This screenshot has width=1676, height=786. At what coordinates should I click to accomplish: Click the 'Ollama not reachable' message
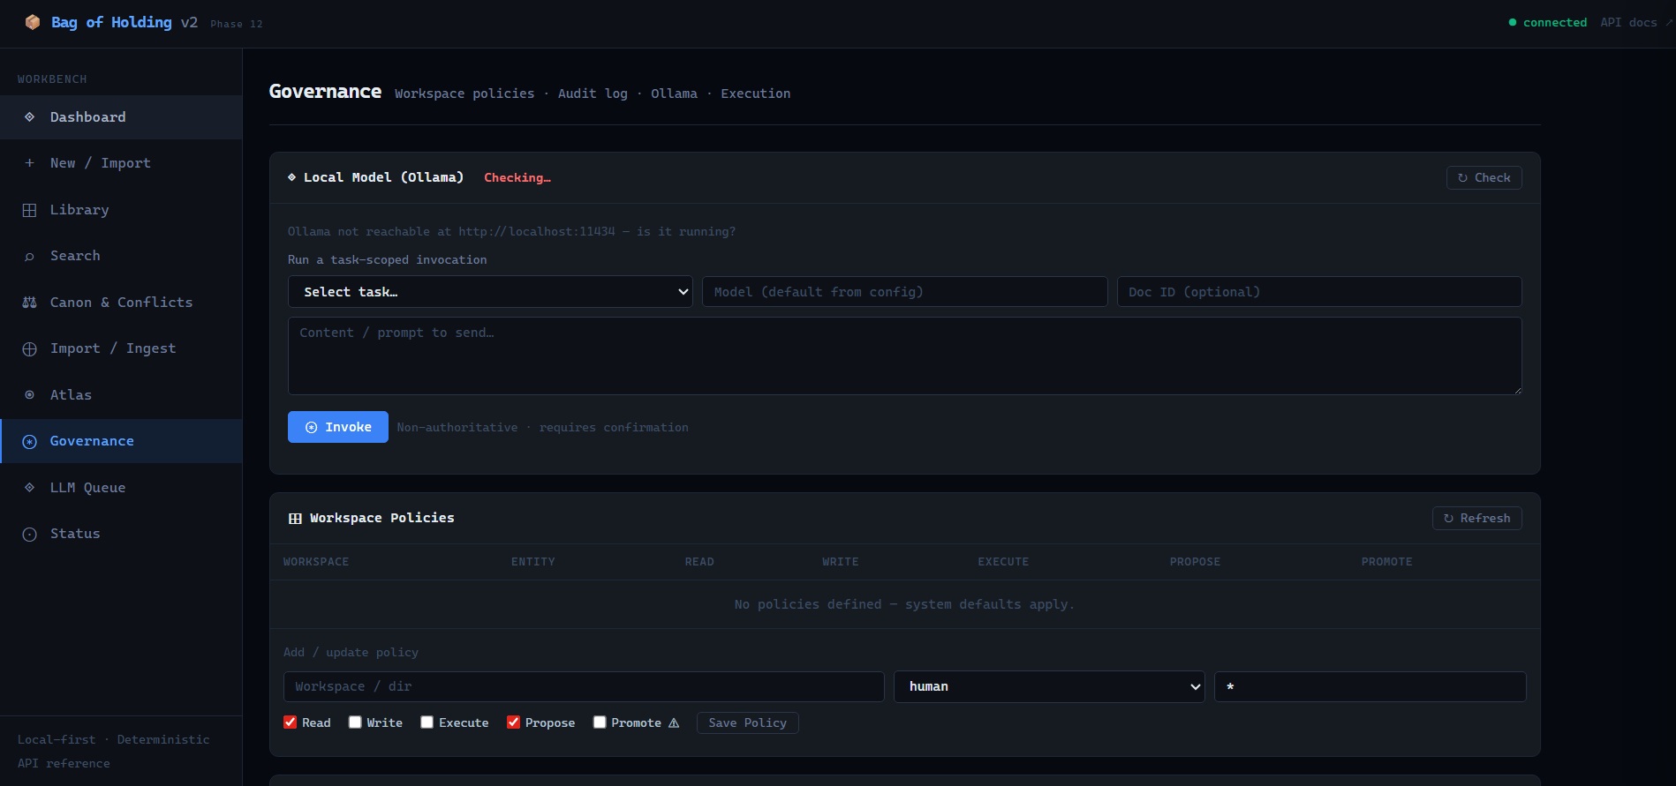tap(511, 231)
